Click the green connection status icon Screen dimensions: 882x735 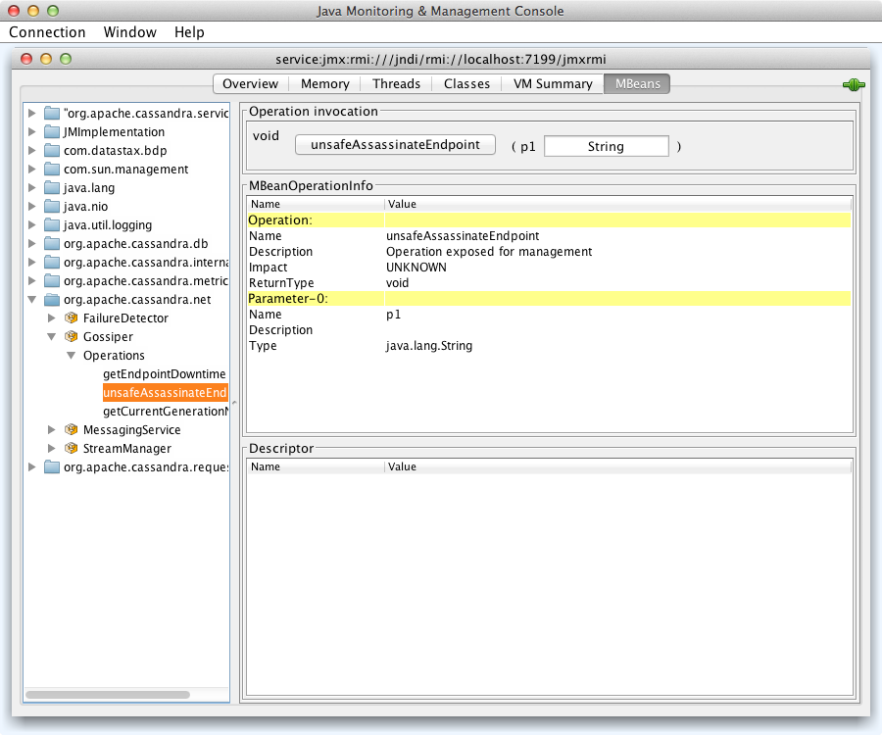[x=853, y=85]
